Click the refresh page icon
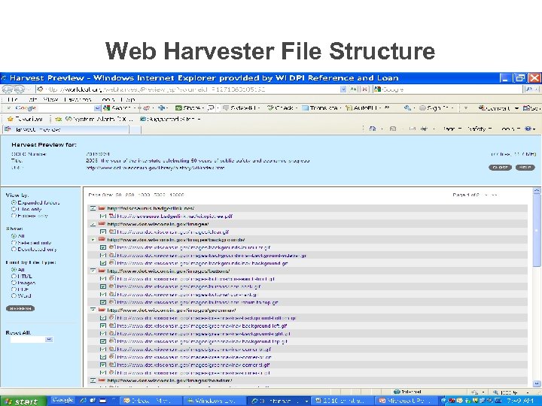The image size is (542, 406). (354, 89)
